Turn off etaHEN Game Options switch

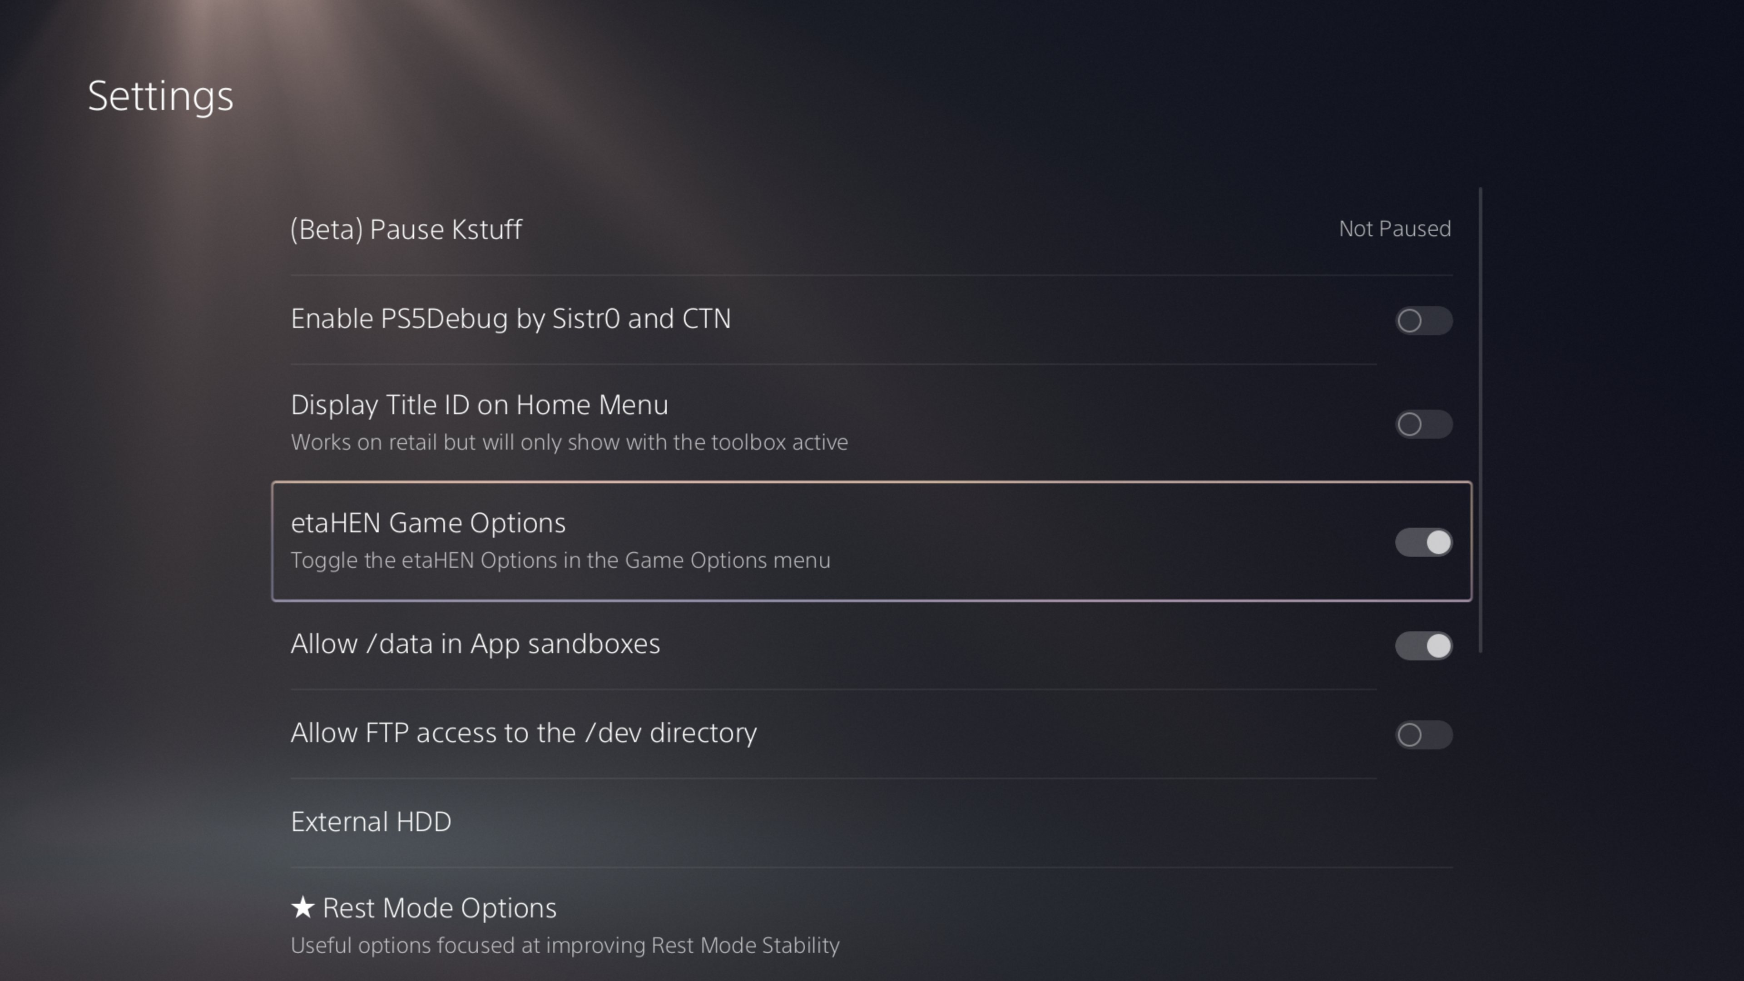(1423, 542)
